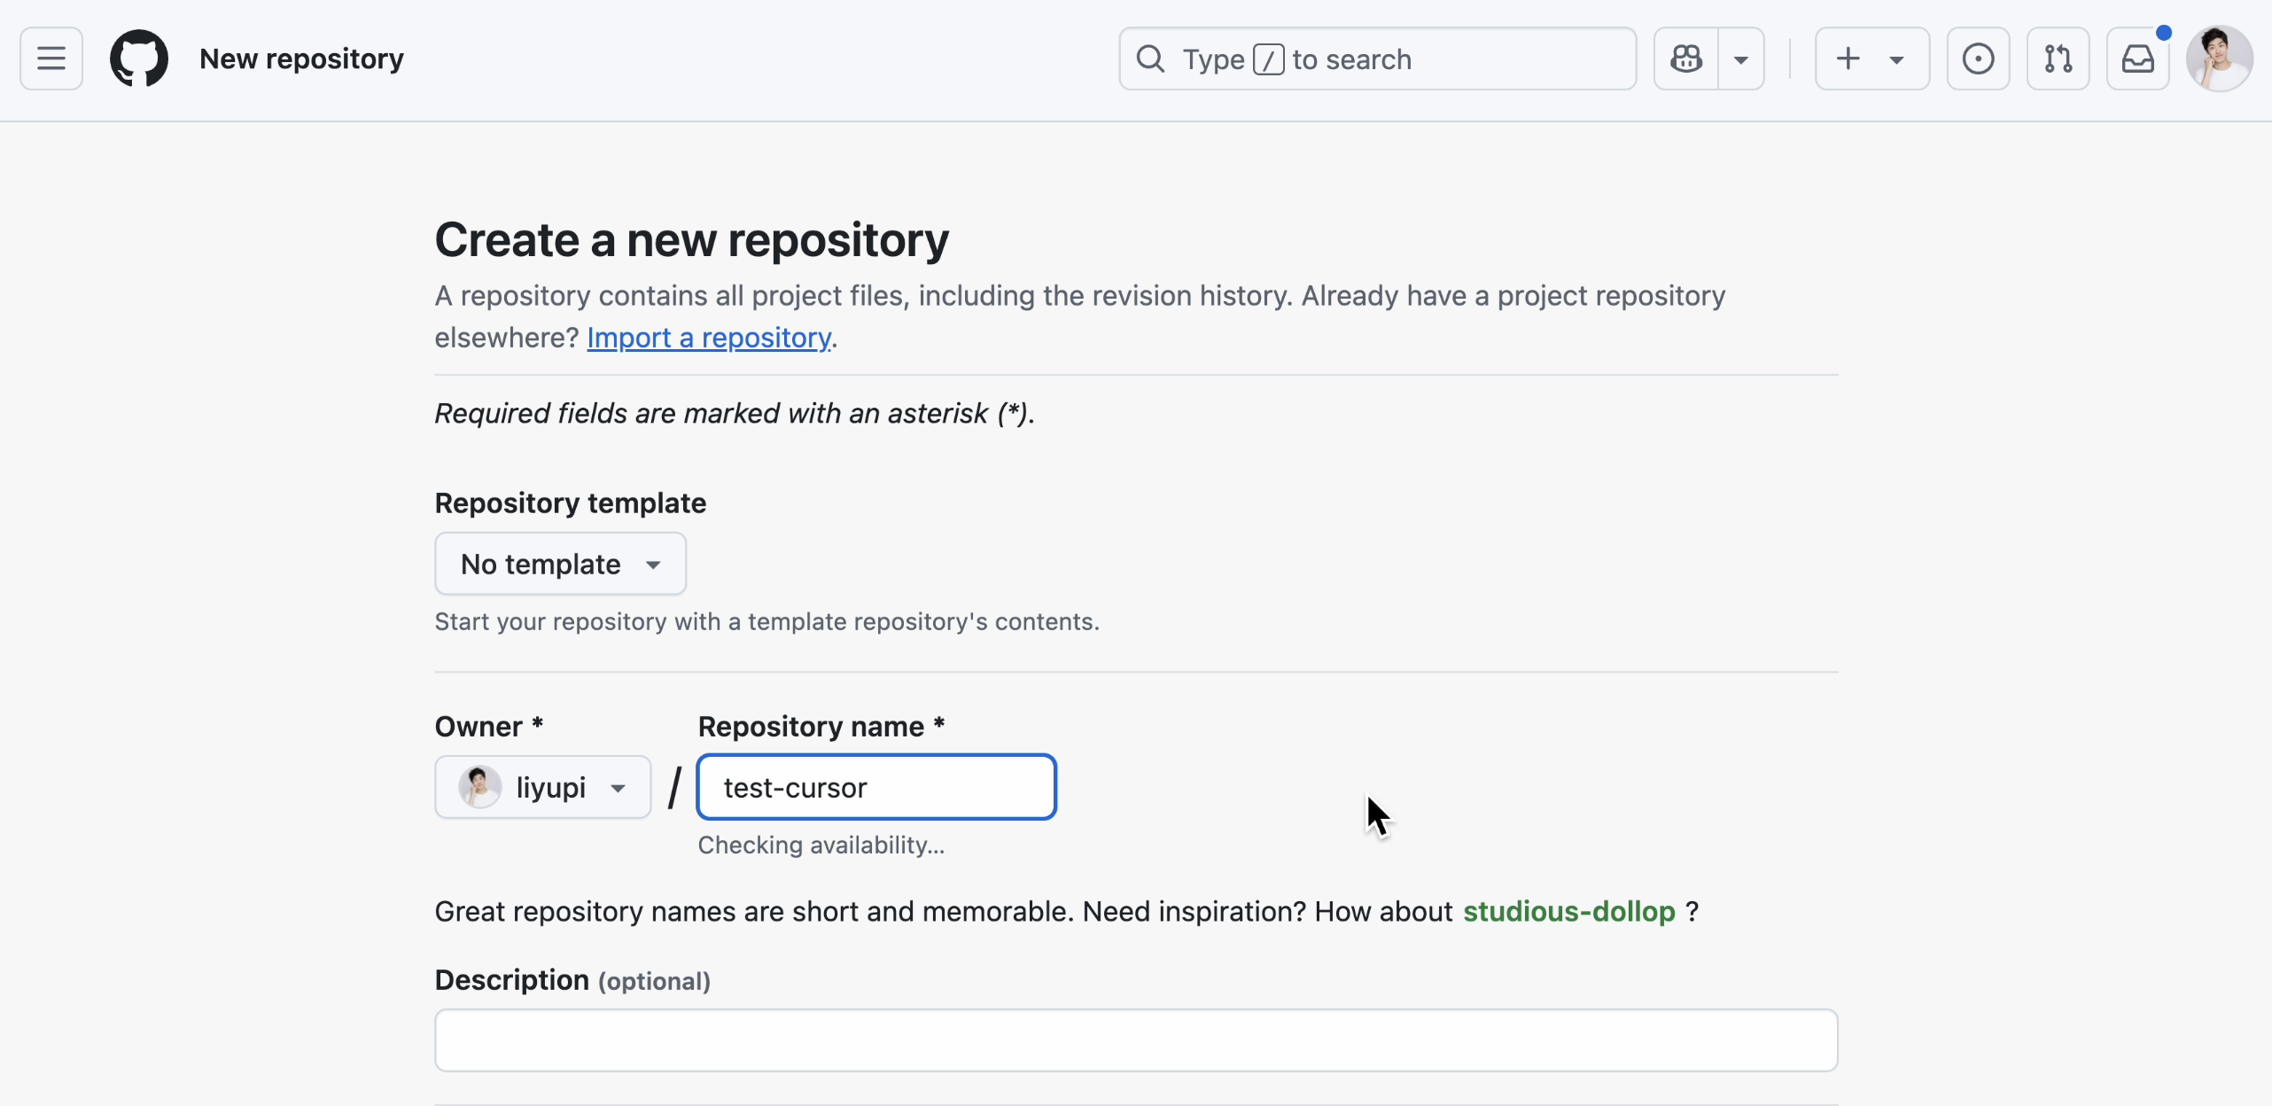Image resolution: width=2272 pixels, height=1106 pixels.
Task: Use suggested name studious-dollop
Action: point(1568,912)
